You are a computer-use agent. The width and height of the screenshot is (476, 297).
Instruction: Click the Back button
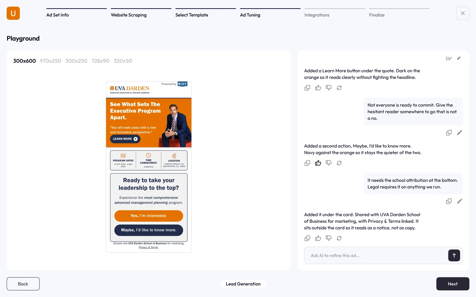point(23,284)
